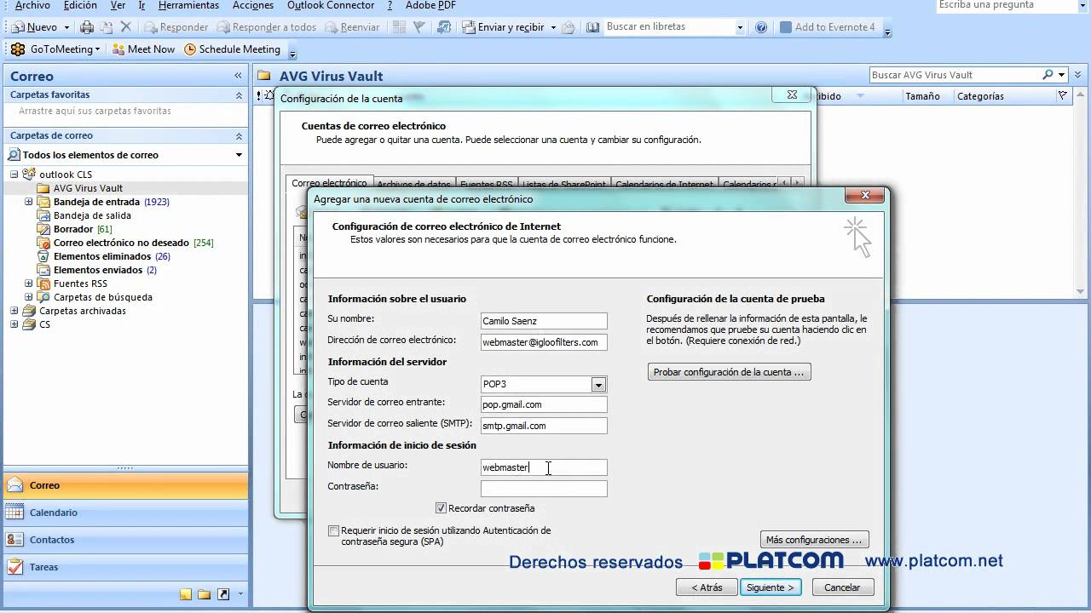The image size is (1091, 613).
Task: Expand the Carpetas archivadas tree node
Action: click(x=14, y=311)
